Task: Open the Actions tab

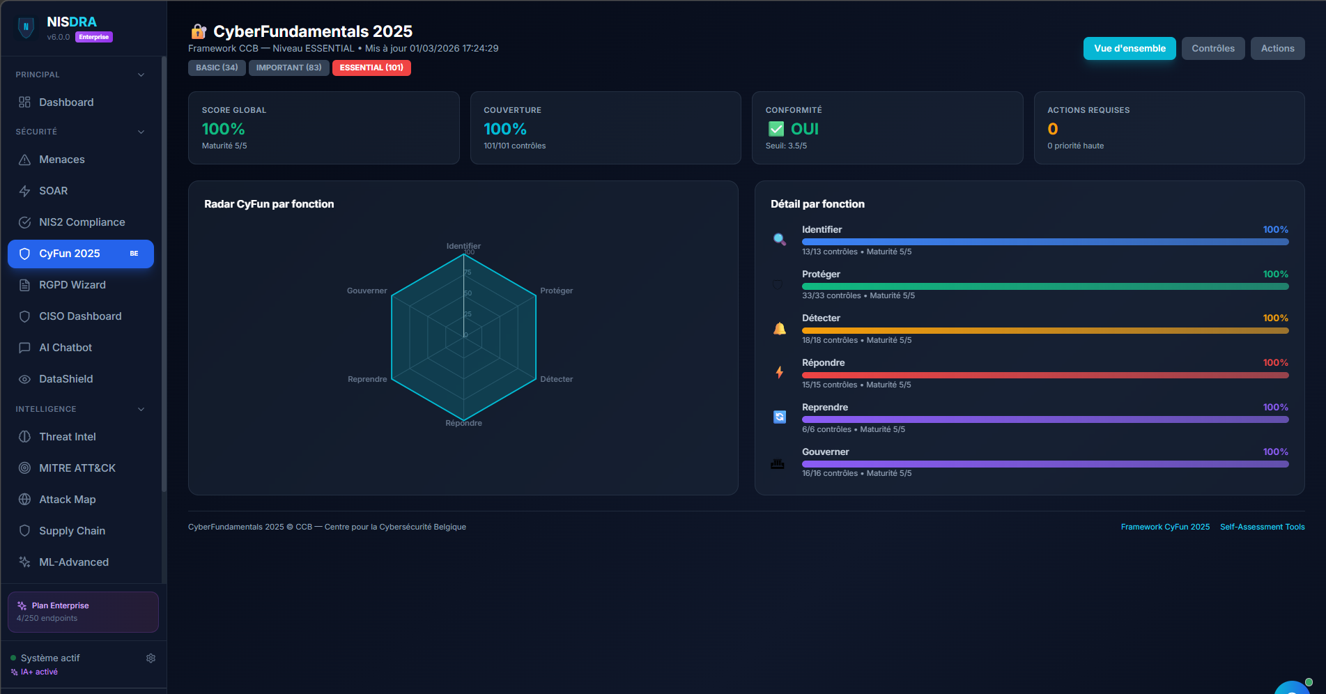Action: pyautogui.click(x=1277, y=48)
